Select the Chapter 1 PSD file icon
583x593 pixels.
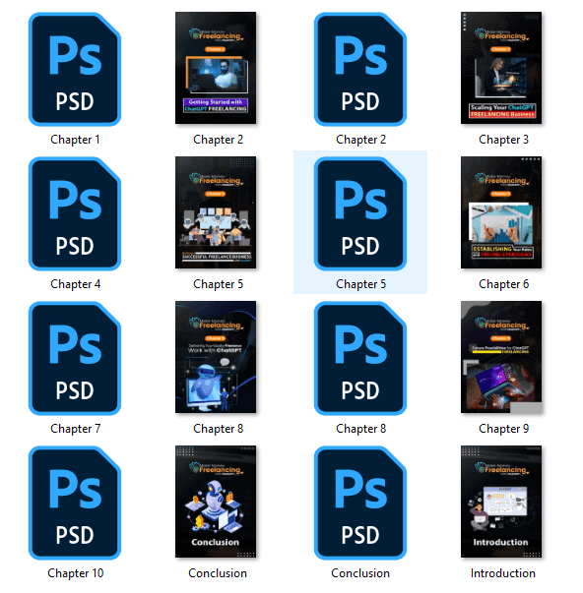(75, 69)
